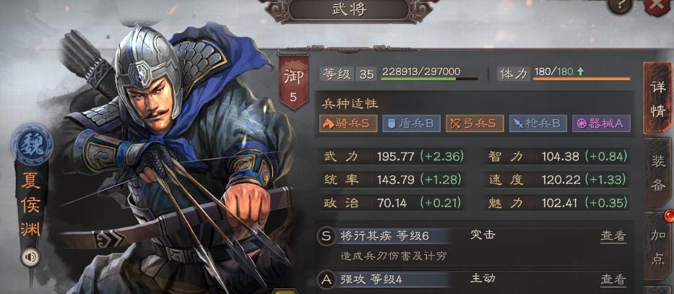Open 查看 for 强攻 skill
Screen dimensions: 674x294
[613, 280]
